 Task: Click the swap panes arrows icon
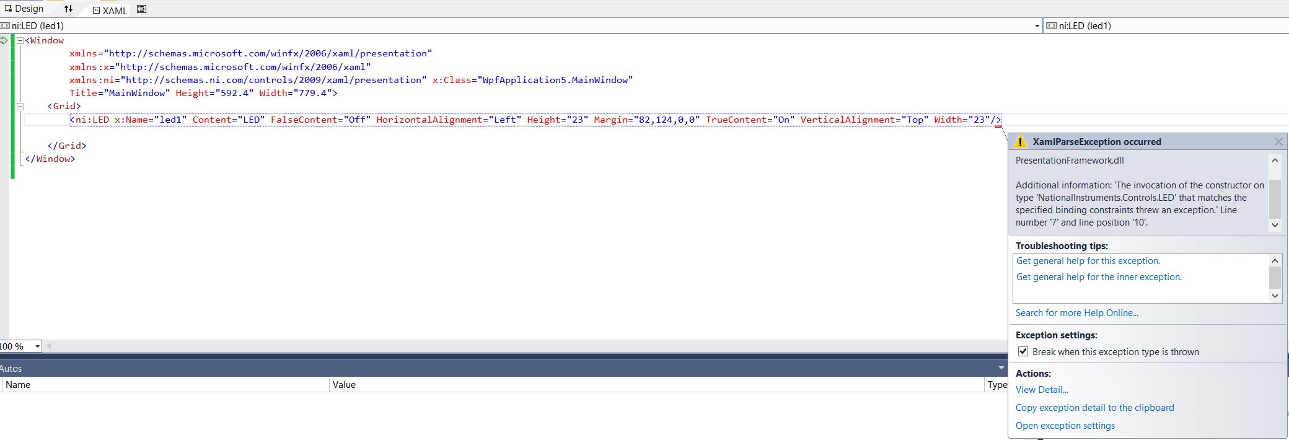68,9
